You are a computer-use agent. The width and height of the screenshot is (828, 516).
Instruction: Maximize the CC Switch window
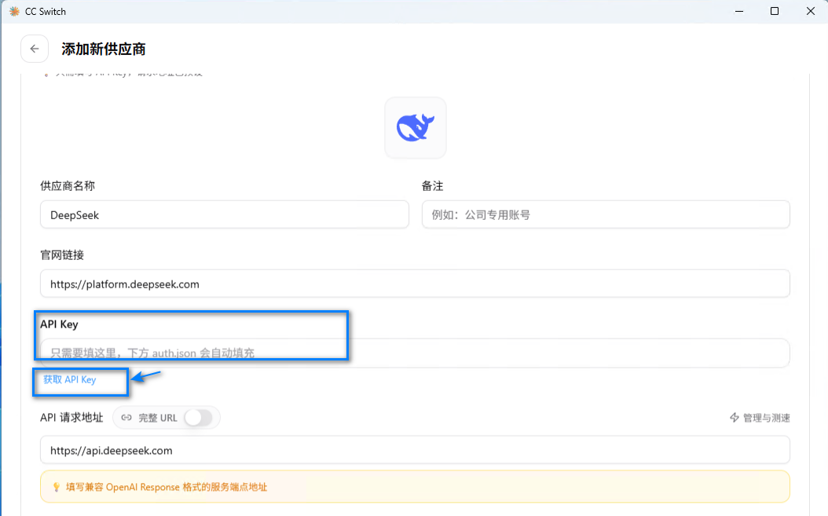[775, 11]
